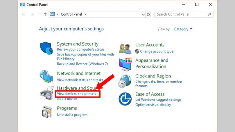Minimize the Control Panel window
The height and width of the screenshot is (132, 235).
(x=183, y=5)
